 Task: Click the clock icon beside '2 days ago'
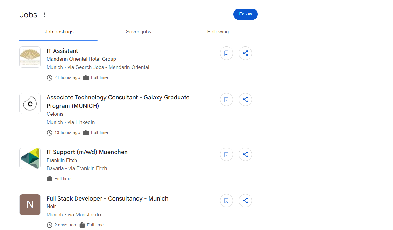(x=49, y=225)
